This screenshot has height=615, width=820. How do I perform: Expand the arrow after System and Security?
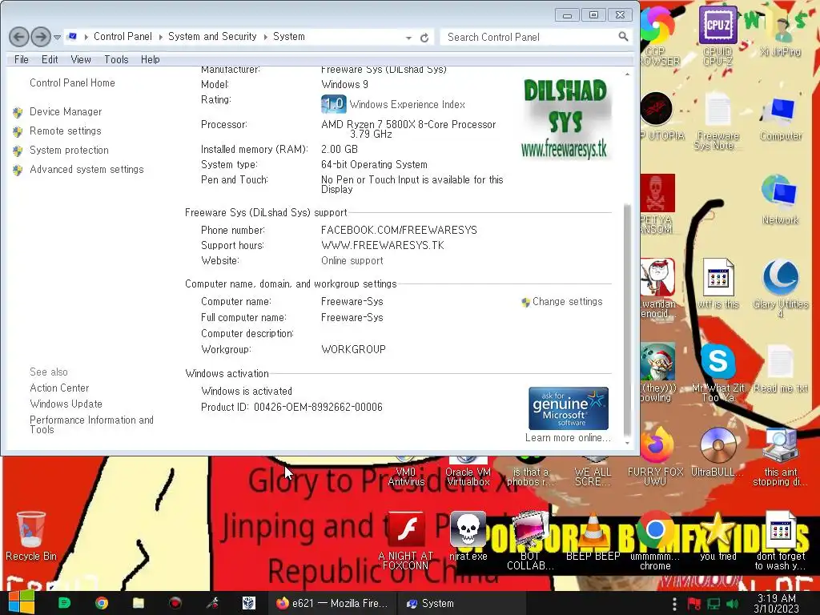[265, 37]
